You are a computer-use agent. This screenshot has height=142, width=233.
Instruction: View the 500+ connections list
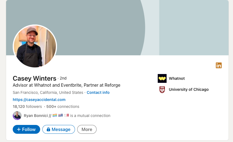tap(63, 106)
